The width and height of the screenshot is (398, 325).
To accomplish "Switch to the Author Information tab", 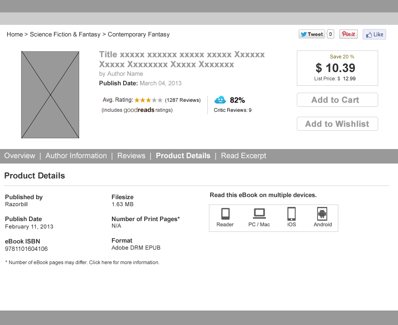I will pyautogui.click(x=76, y=156).
